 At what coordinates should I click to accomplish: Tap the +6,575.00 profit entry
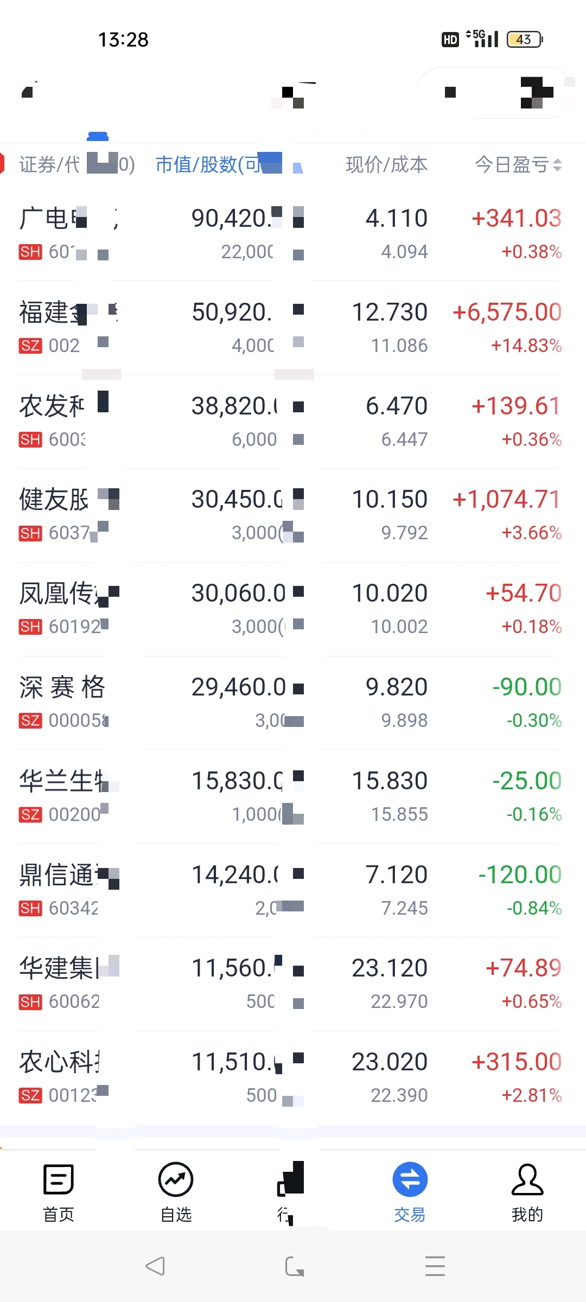(x=507, y=312)
